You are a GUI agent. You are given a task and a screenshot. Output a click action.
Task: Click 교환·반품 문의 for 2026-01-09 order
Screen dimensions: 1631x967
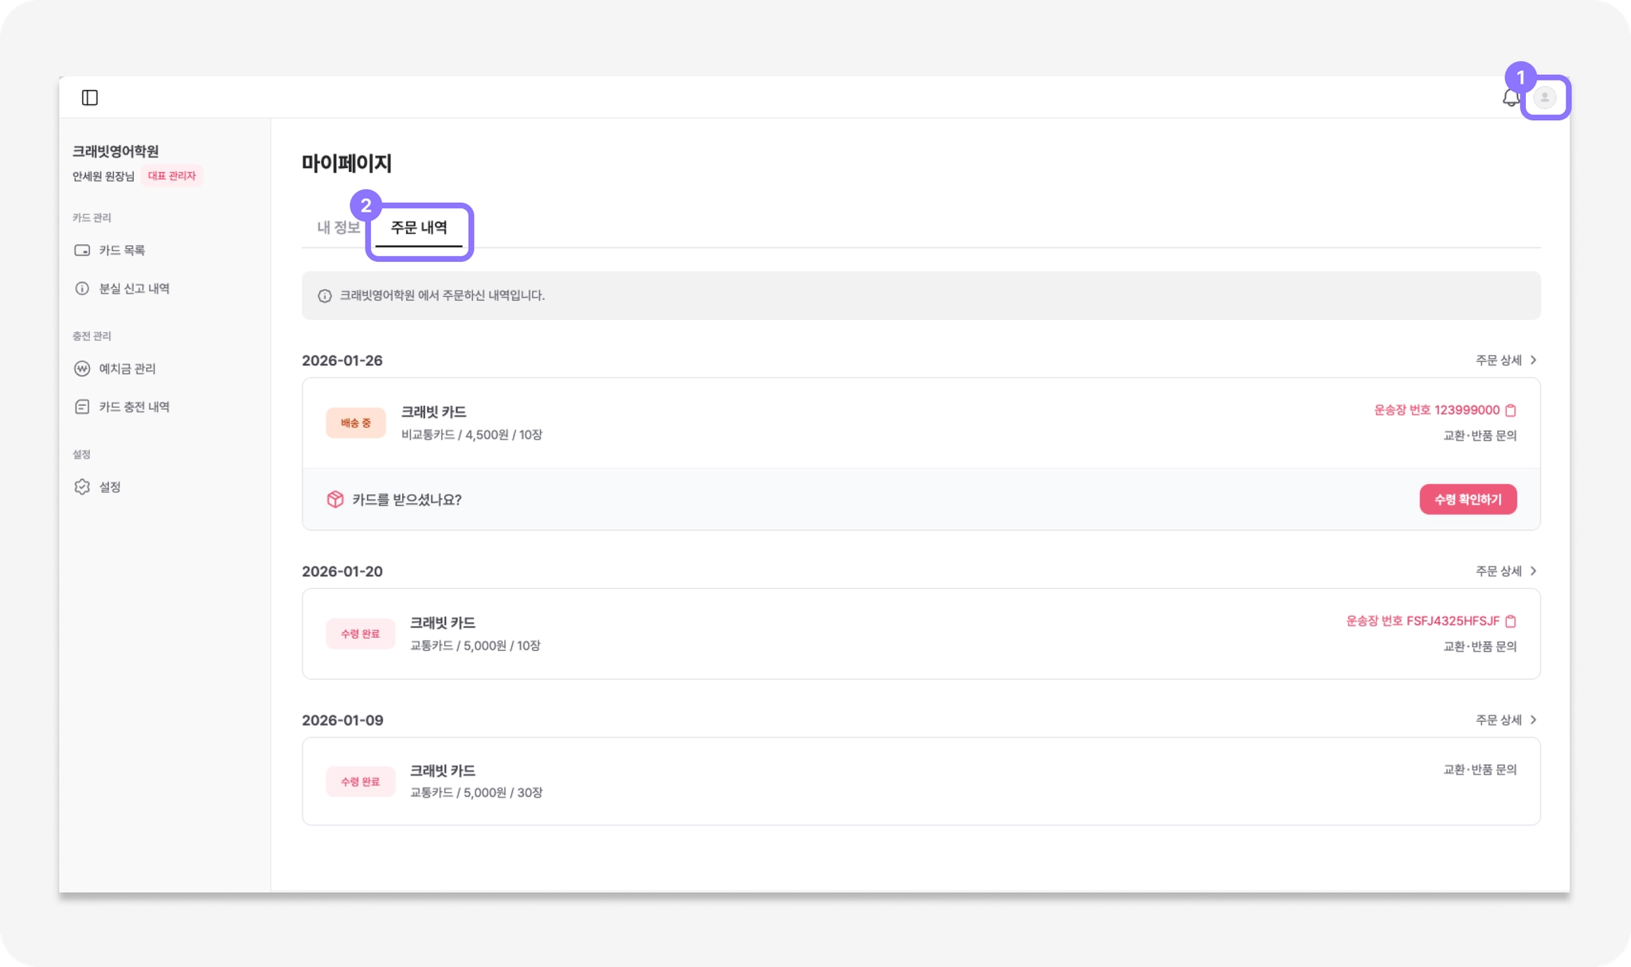point(1480,770)
